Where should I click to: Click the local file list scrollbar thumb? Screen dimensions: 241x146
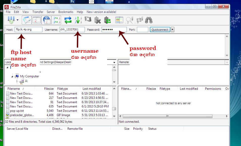coord(114,109)
